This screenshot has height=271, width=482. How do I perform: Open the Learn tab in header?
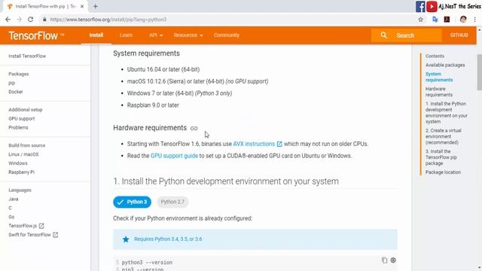click(126, 35)
